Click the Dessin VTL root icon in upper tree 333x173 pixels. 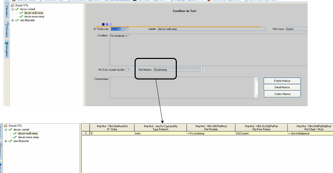tap(12, 6)
